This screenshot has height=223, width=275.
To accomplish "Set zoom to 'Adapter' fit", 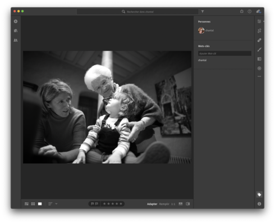I will pyautogui.click(x=152, y=204).
